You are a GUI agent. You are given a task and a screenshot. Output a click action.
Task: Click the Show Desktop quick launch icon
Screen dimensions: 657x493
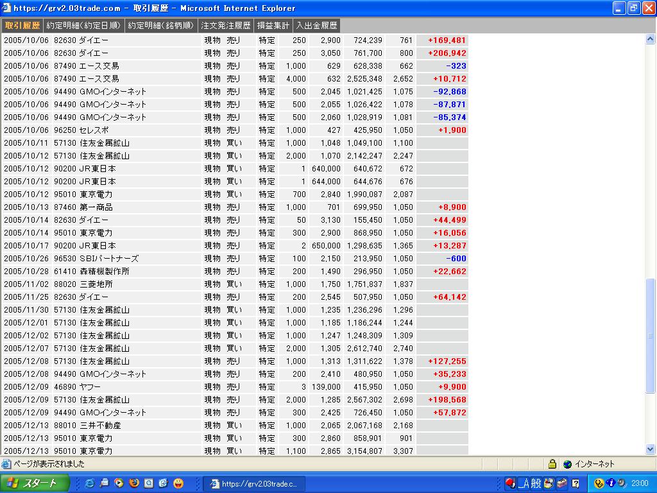pos(104,483)
